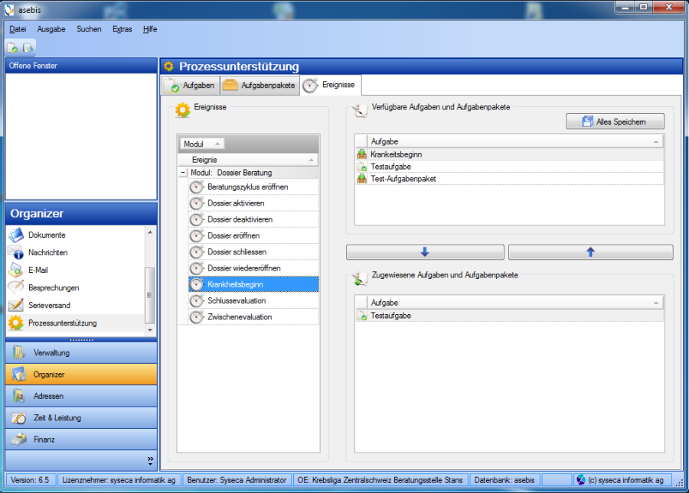Click the dotted splitter grip above Verwaltung
689x493 pixels.
[x=81, y=340]
